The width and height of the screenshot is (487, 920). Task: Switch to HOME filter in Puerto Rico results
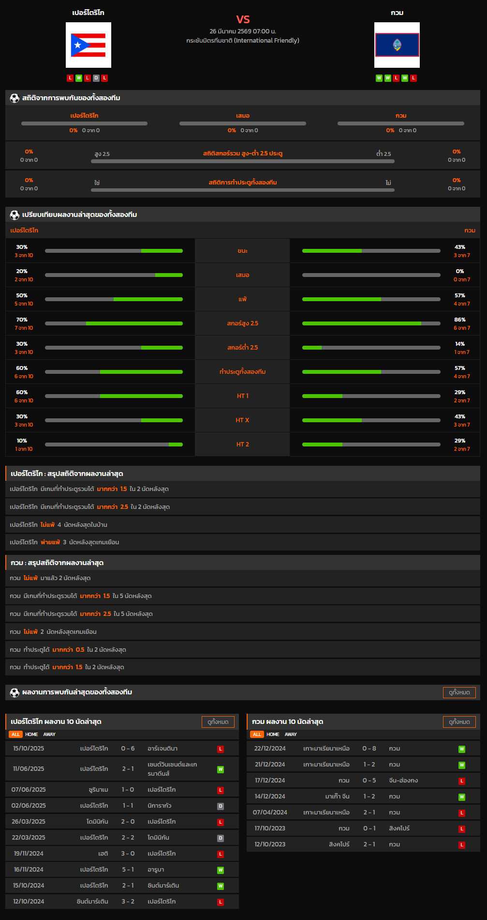(x=31, y=735)
